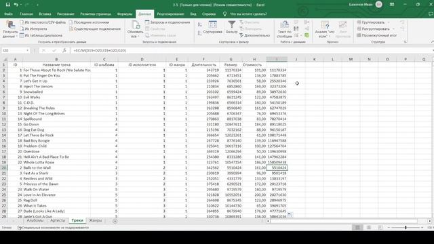Click the user account avatar
Viewport: 434px width, 244px height.
[x=379, y=5]
